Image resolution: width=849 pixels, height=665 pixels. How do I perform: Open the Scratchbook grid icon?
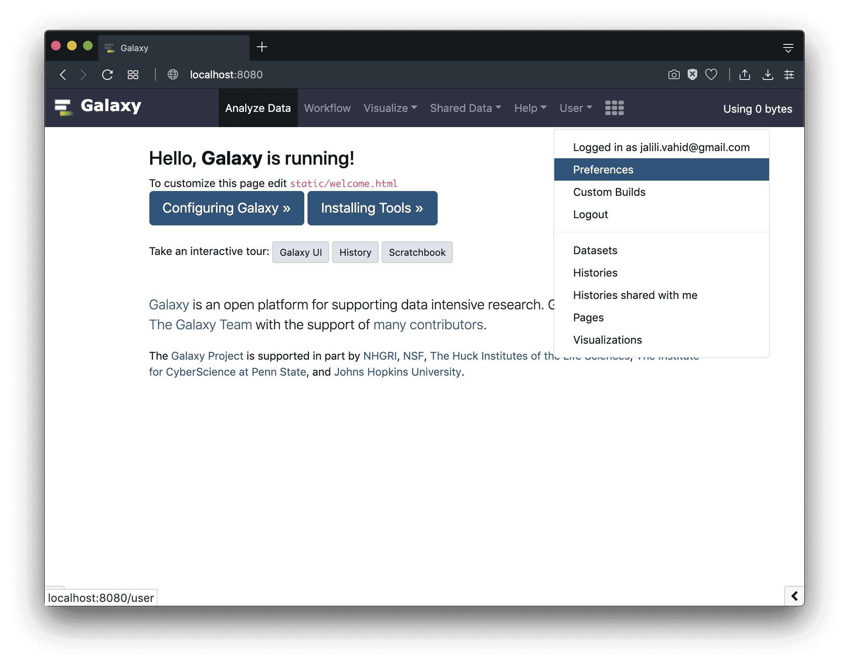coord(614,108)
